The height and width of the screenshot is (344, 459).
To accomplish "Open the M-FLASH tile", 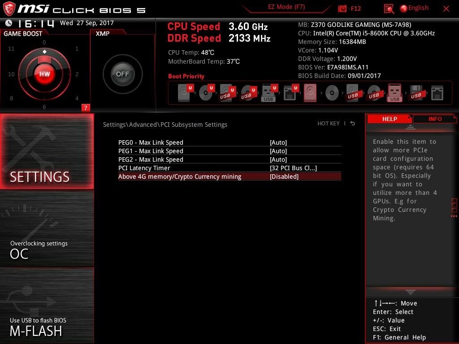I will click(47, 305).
